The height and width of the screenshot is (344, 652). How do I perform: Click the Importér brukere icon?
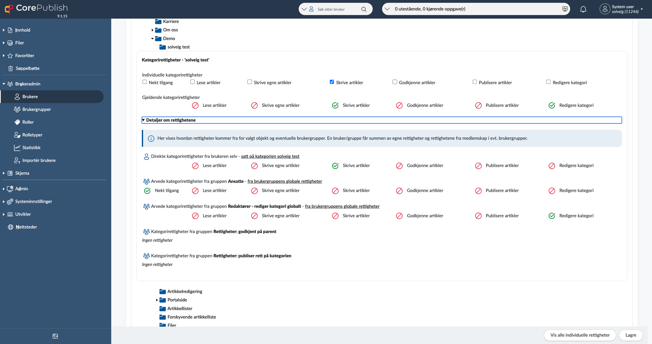tap(17, 160)
